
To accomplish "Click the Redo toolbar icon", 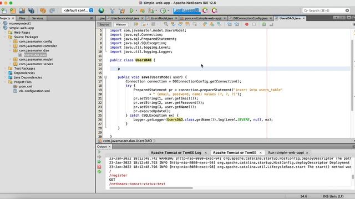I will coord(52,11).
